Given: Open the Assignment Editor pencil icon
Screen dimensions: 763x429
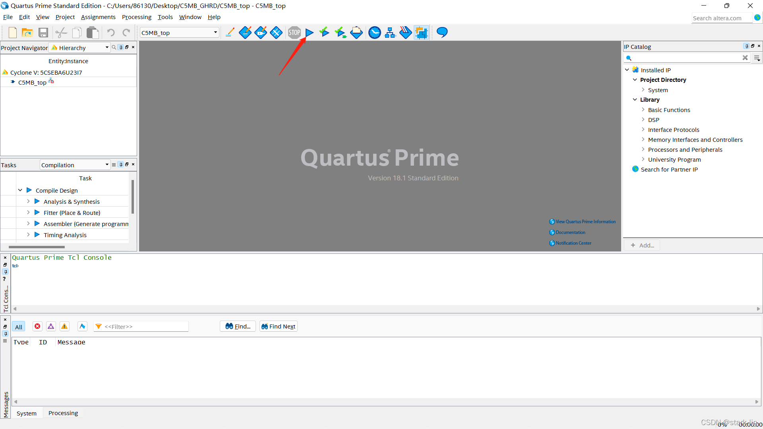Looking at the screenshot, I should pyautogui.click(x=230, y=33).
